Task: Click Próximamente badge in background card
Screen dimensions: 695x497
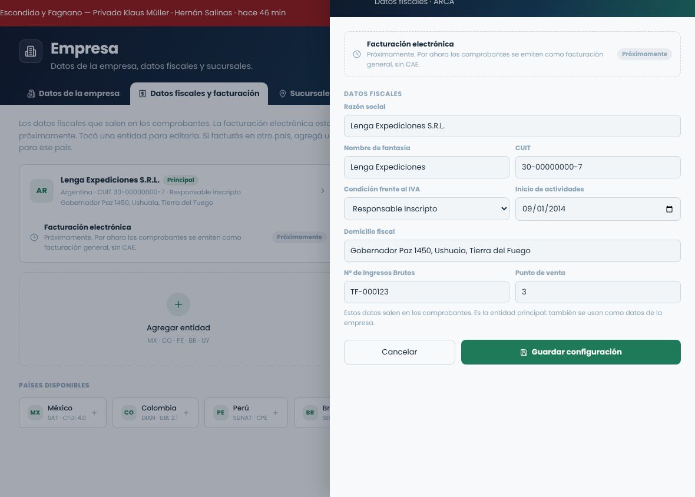Action: [x=299, y=237]
